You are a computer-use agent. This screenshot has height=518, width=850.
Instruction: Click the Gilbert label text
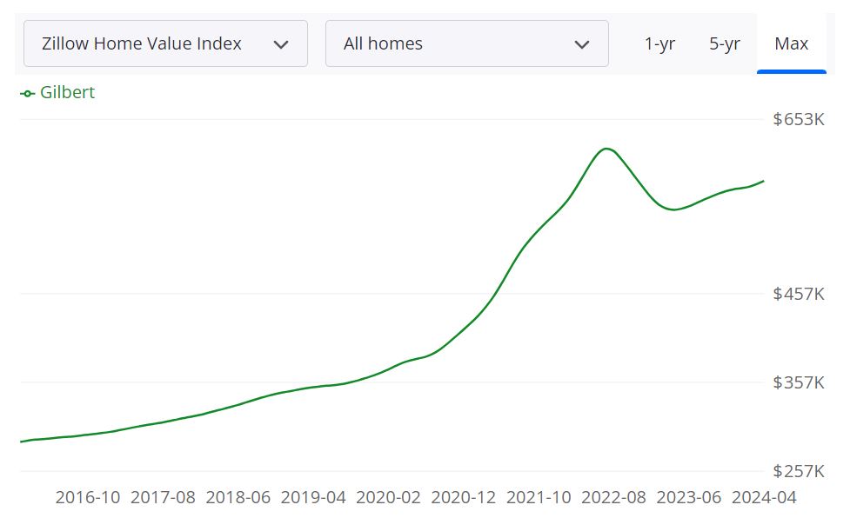pyautogui.click(x=67, y=91)
